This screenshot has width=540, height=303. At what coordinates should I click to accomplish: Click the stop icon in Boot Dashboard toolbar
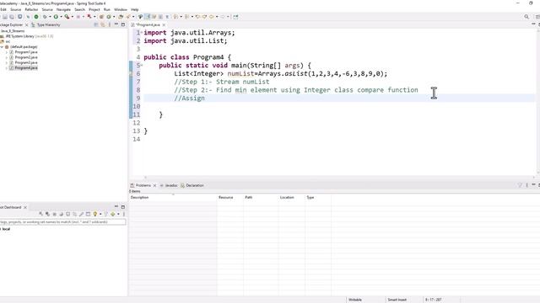point(54,214)
